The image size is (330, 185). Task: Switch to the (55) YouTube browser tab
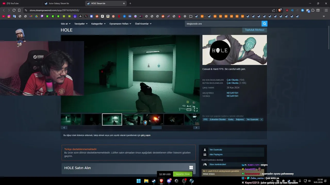21,3
